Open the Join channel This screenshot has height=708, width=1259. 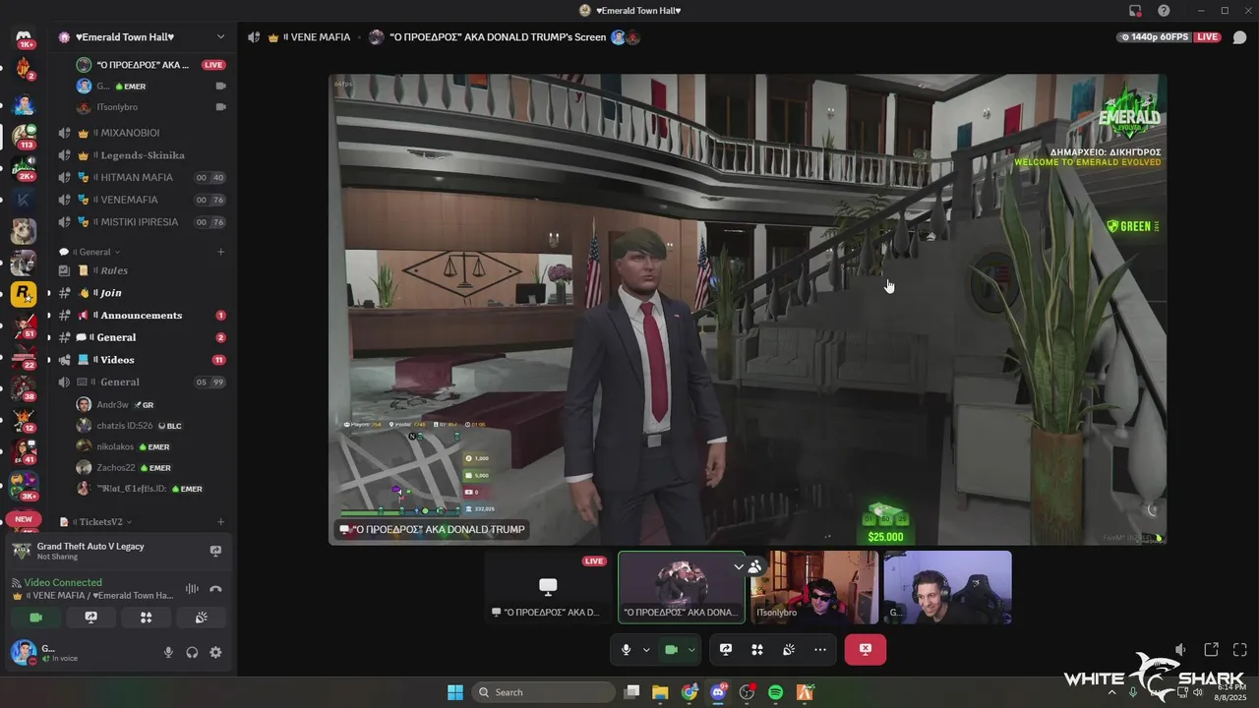click(x=142, y=293)
